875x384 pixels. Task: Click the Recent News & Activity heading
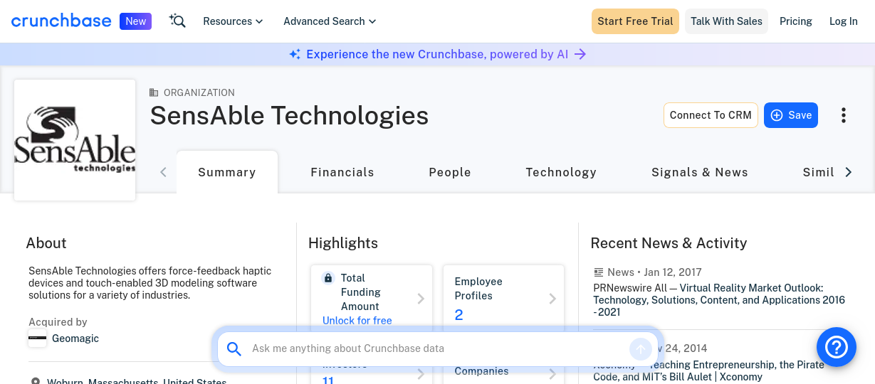[669, 243]
